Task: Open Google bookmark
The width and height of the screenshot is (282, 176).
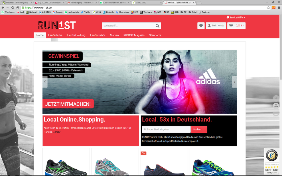Action: pyautogui.click(x=58, y=12)
